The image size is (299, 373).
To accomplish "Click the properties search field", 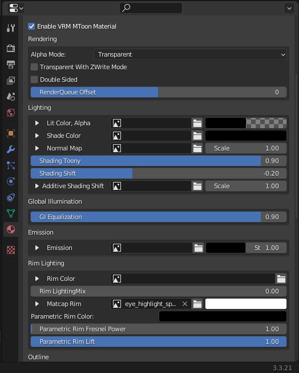I will click(151, 8).
